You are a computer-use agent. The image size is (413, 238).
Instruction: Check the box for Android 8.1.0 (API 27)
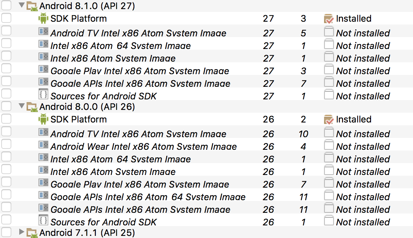tap(6, 6)
